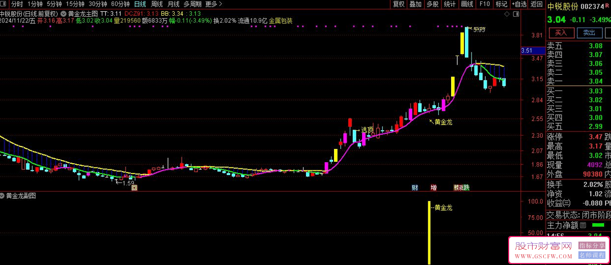This screenshot has height=265, width=611.
Task: Switch to 15分钟 chart period
Action: pos(75,4)
